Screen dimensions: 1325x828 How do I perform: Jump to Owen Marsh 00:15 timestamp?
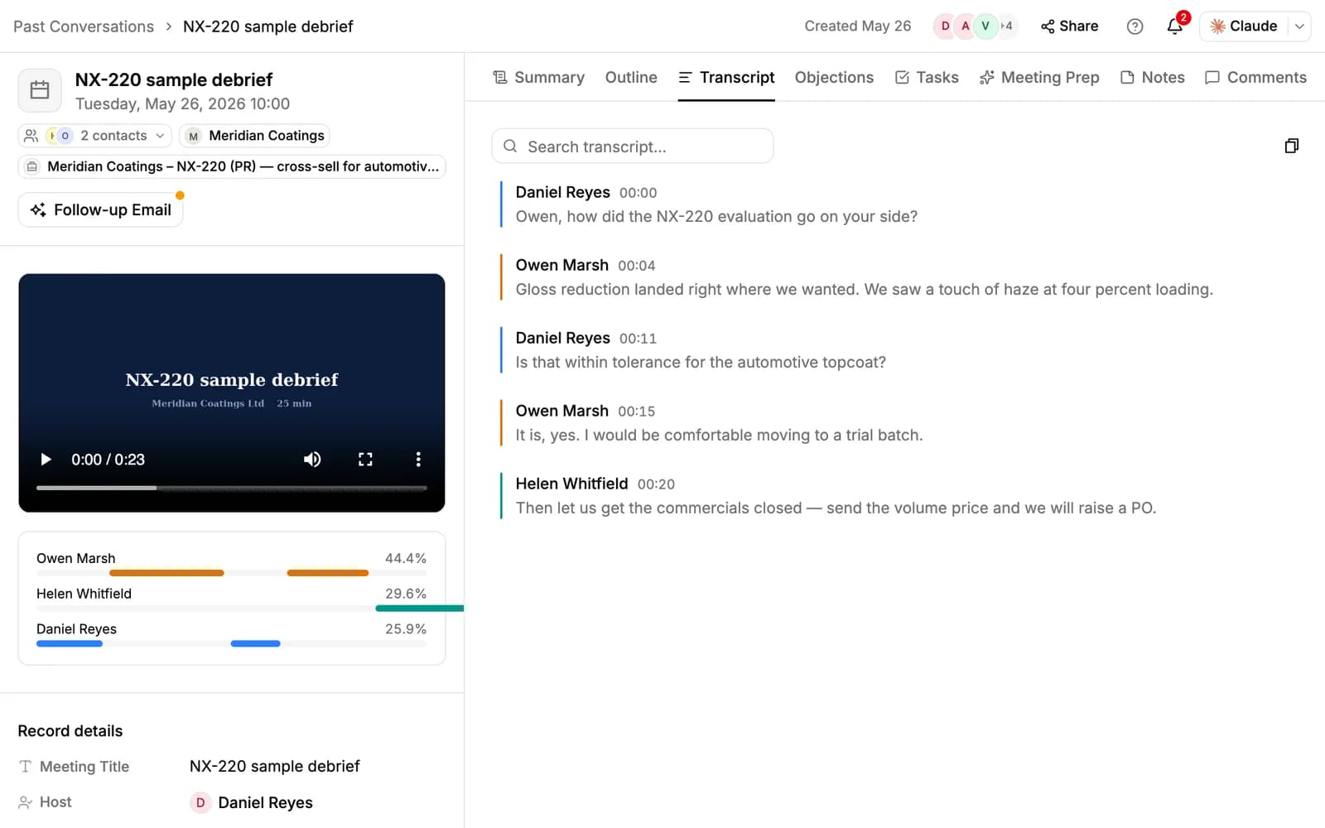pyautogui.click(x=636, y=412)
